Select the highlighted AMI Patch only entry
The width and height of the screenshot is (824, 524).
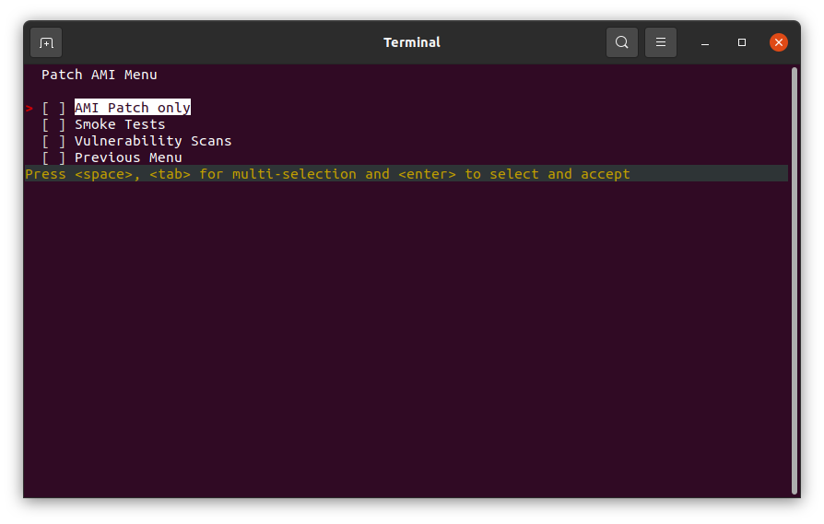tap(133, 108)
